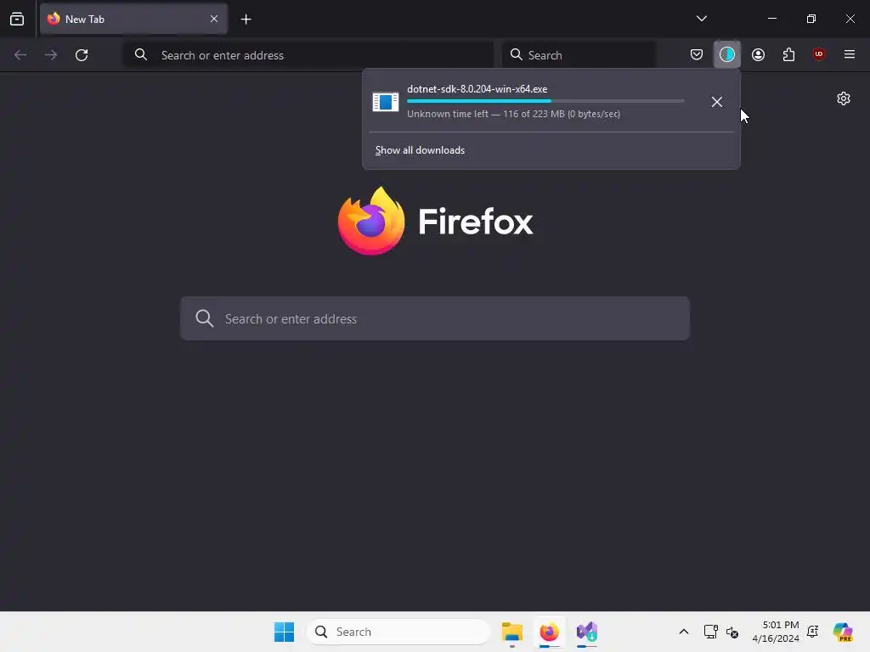Select the New Tab tab
Viewport: 870px width, 652px height.
coord(133,19)
